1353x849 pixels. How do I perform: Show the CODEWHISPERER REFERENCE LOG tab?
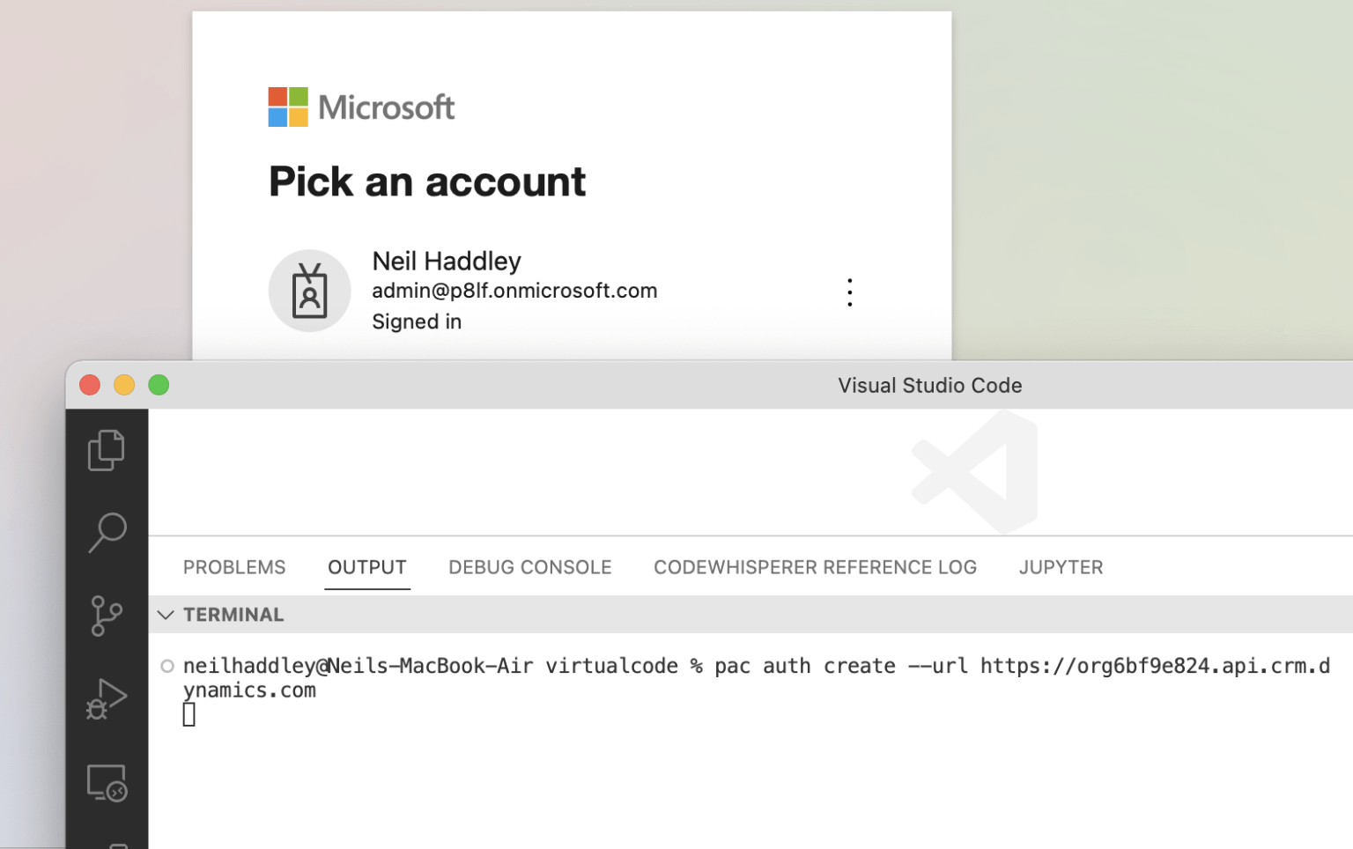[815, 567]
